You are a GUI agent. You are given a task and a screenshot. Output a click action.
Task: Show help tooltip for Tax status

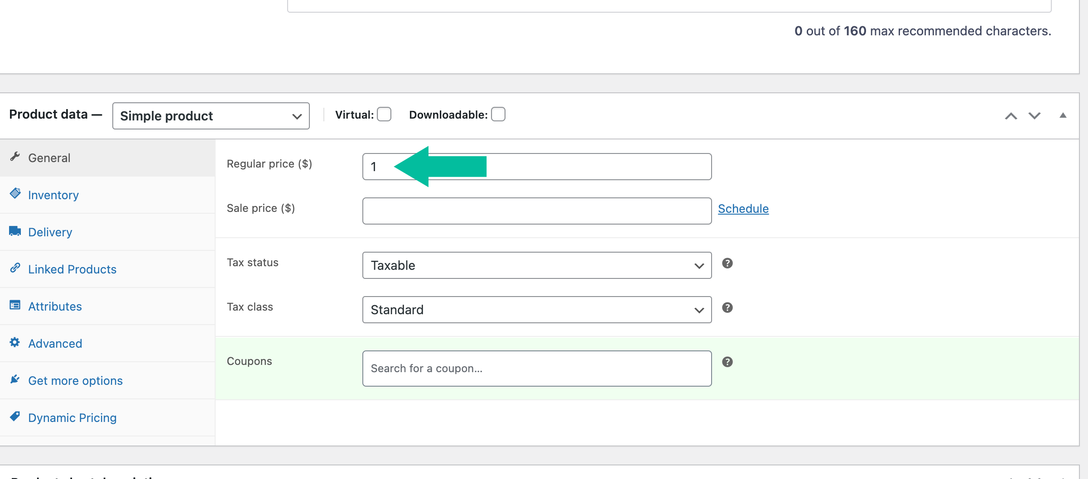727,263
